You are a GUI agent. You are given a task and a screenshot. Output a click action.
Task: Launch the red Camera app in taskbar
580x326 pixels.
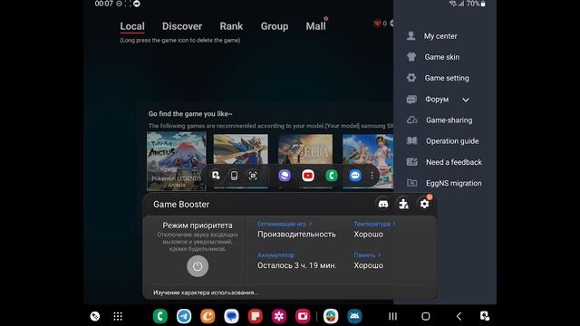pyautogui.click(x=303, y=316)
